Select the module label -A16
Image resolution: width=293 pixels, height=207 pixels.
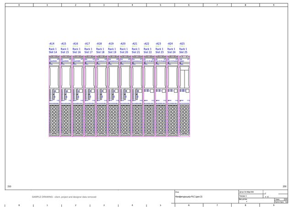point(75,43)
